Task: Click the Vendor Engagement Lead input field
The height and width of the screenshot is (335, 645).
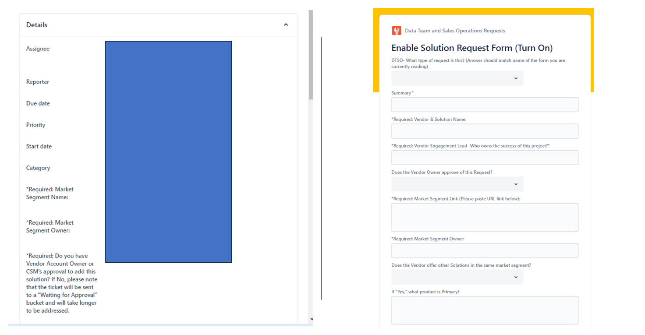Action: 485,158
